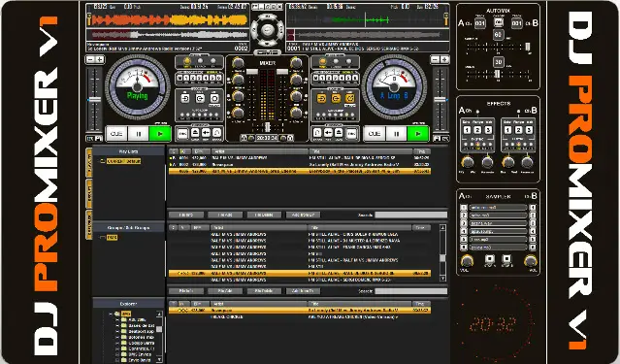Click the loop-in icon on left deck
Screen dimensions: 620x364
(185, 98)
